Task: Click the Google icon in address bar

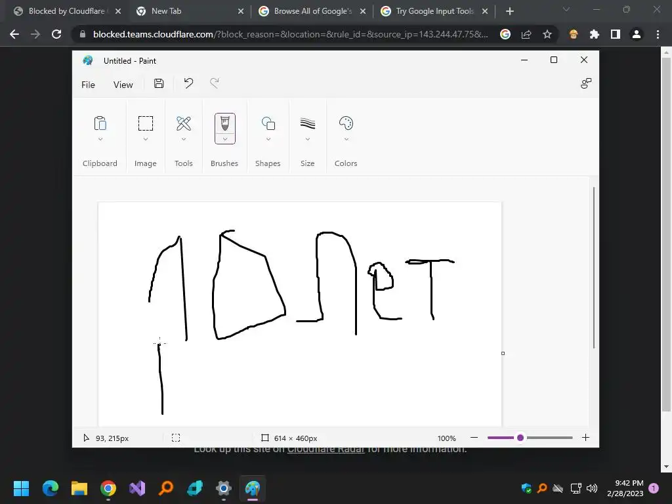Action: point(505,34)
